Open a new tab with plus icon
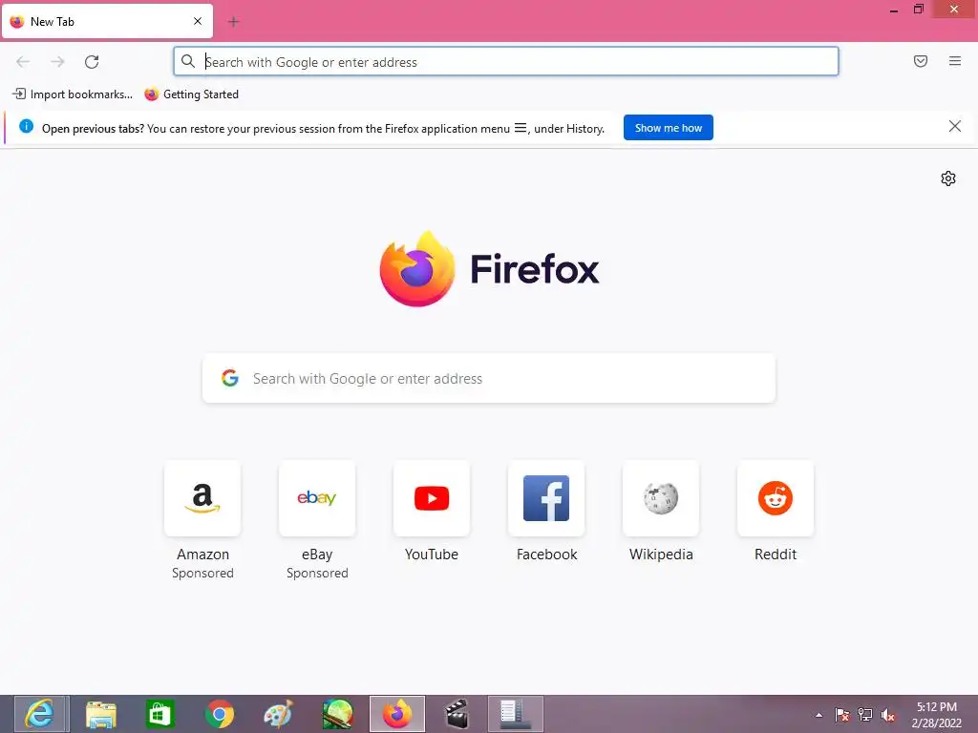The image size is (978, 733). coord(233,22)
